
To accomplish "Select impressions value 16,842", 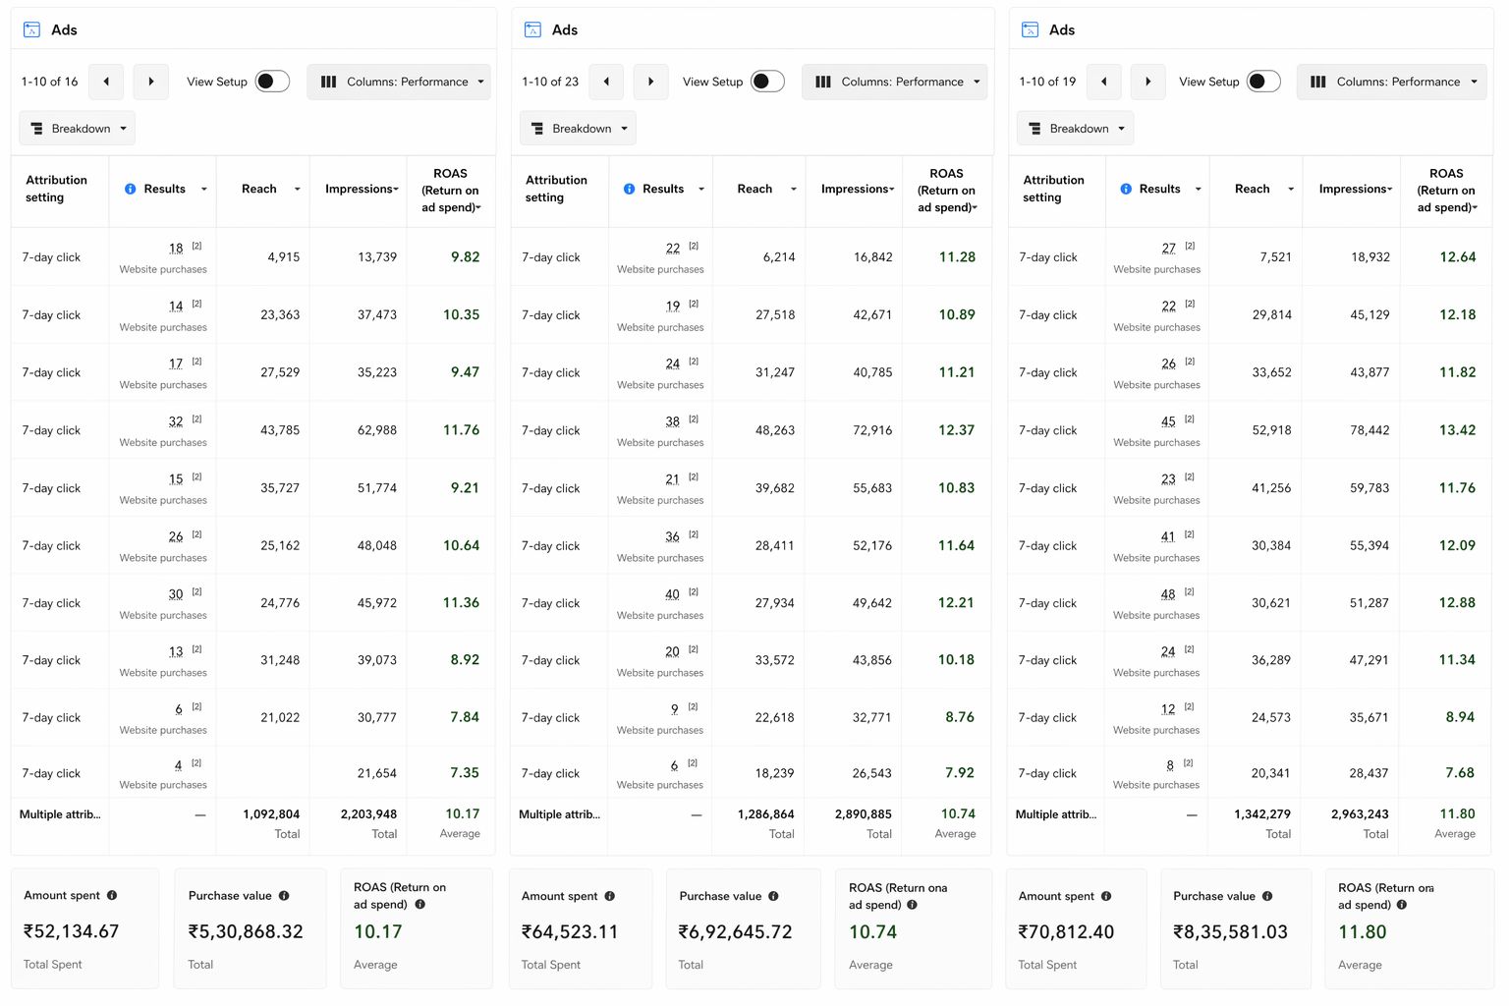I will [872, 257].
